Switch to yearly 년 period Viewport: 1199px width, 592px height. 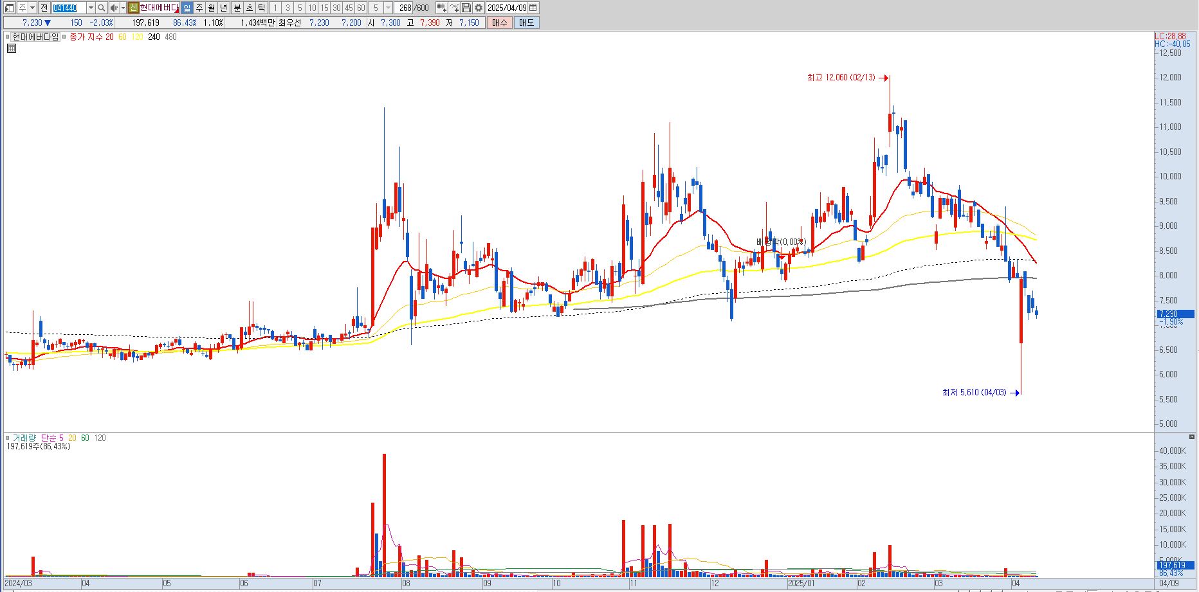pos(223,8)
